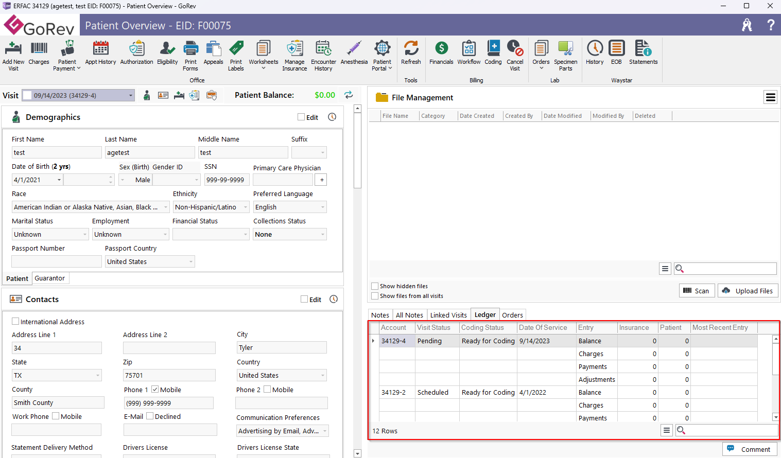Toggle the Phone 2 Mobile checkbox

[x=267, y=389]
